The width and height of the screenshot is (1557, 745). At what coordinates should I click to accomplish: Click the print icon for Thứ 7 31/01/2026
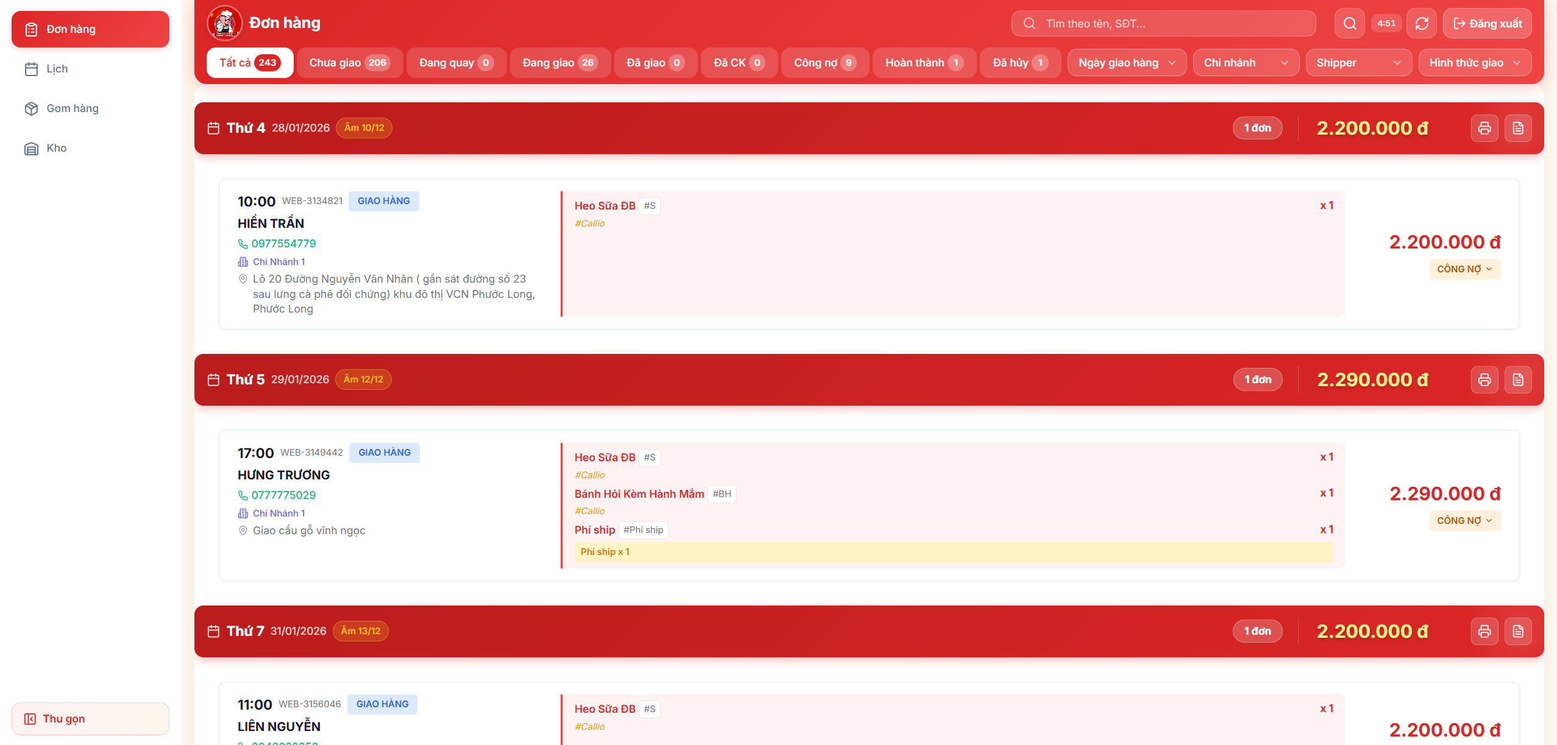point(1484,632)
